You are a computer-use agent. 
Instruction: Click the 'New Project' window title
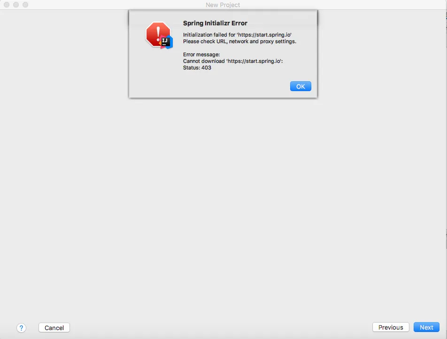(223, 5)
